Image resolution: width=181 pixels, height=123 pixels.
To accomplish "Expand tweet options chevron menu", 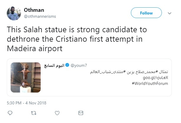I will pos(170,13).
